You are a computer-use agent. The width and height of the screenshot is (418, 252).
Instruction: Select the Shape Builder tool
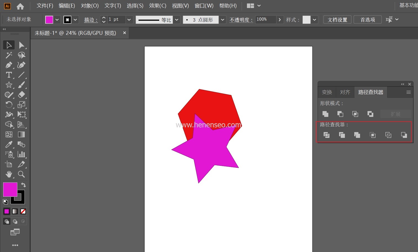[9, 124]
